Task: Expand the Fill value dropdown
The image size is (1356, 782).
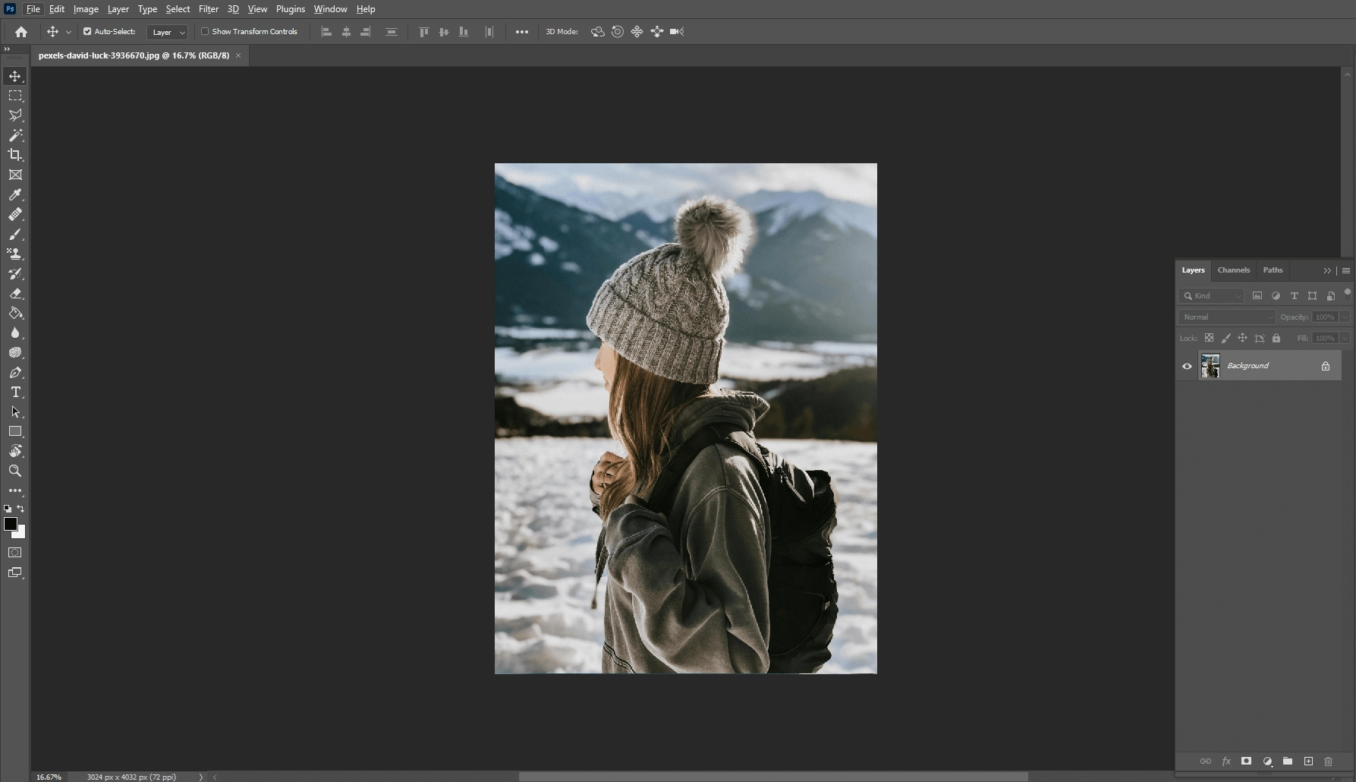Action: (1345, 338)
